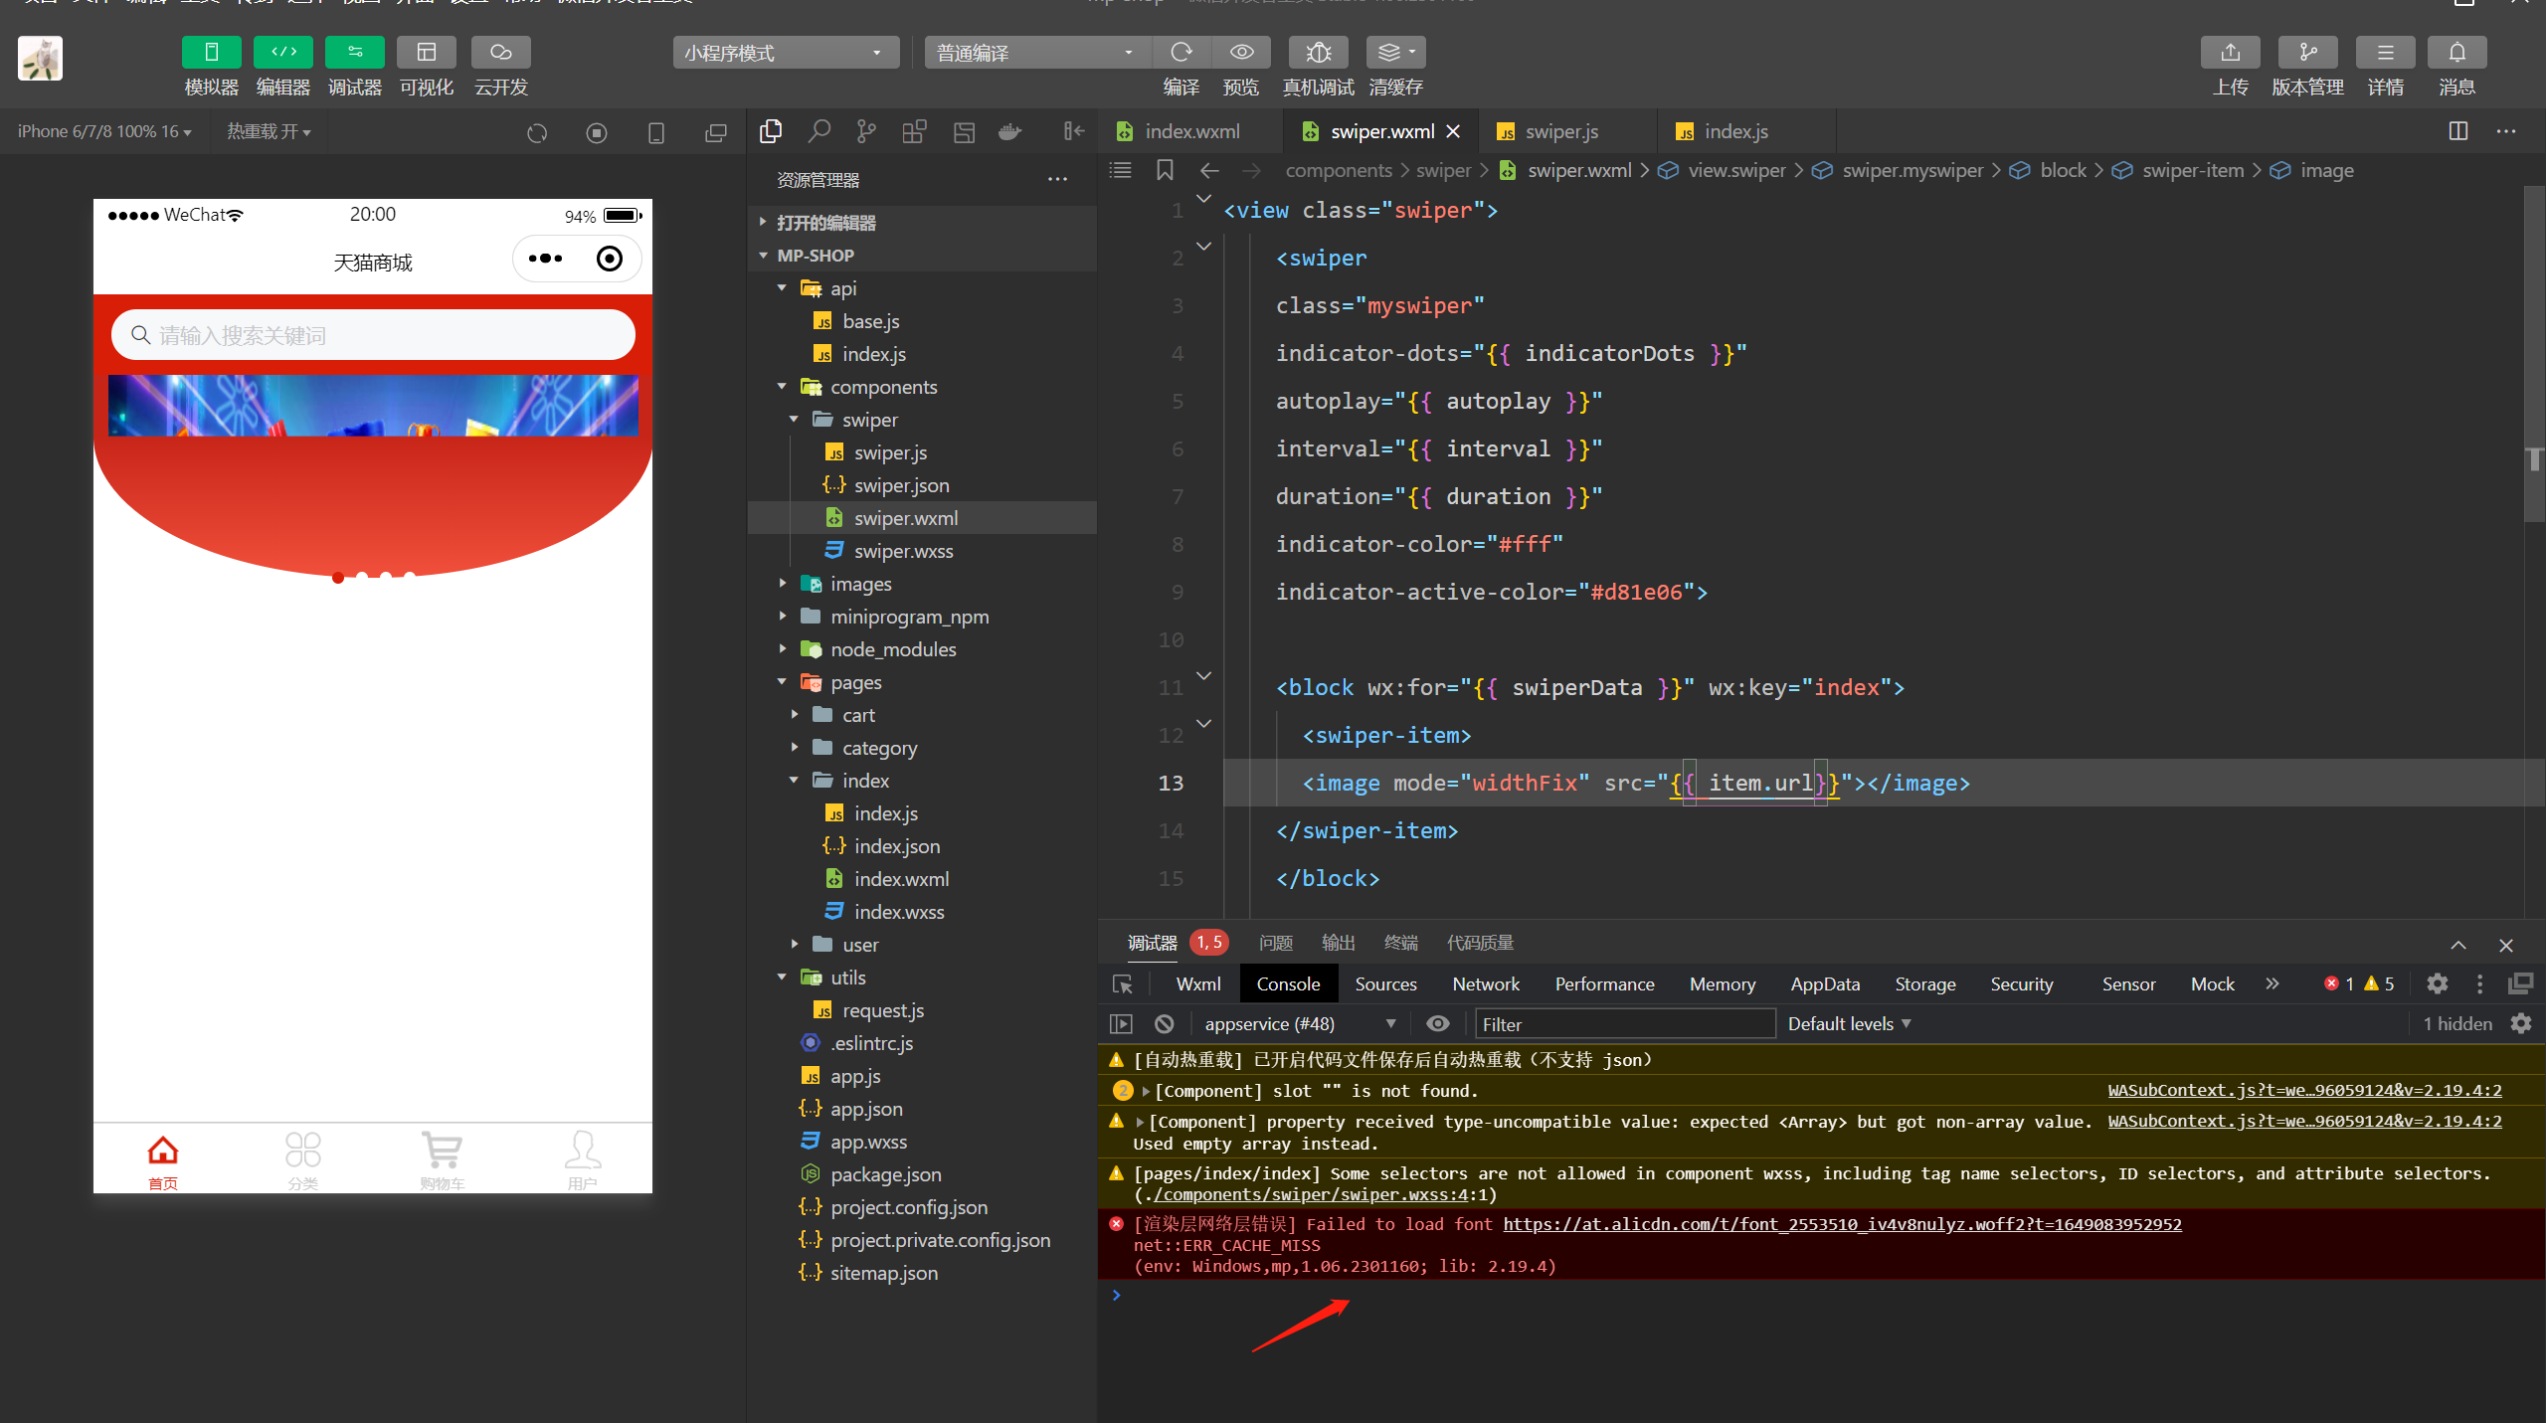Open the search icon in sidebar
The image size is (2546, 1423).
coord(819,131)
